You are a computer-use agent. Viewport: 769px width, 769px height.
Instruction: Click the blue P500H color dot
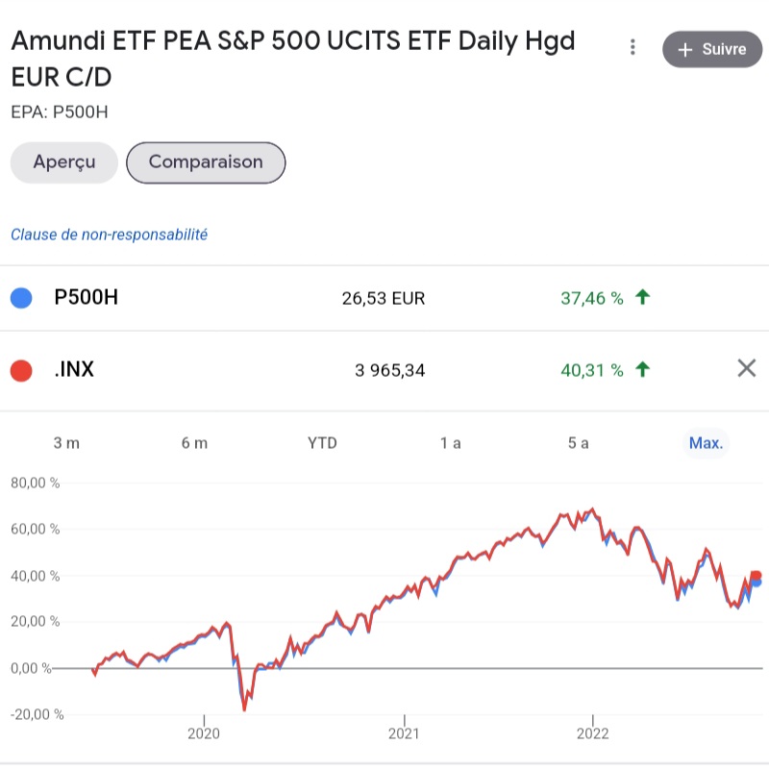21,298
